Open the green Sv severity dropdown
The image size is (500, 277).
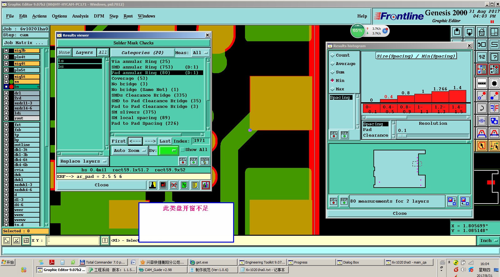pos(168,150)
